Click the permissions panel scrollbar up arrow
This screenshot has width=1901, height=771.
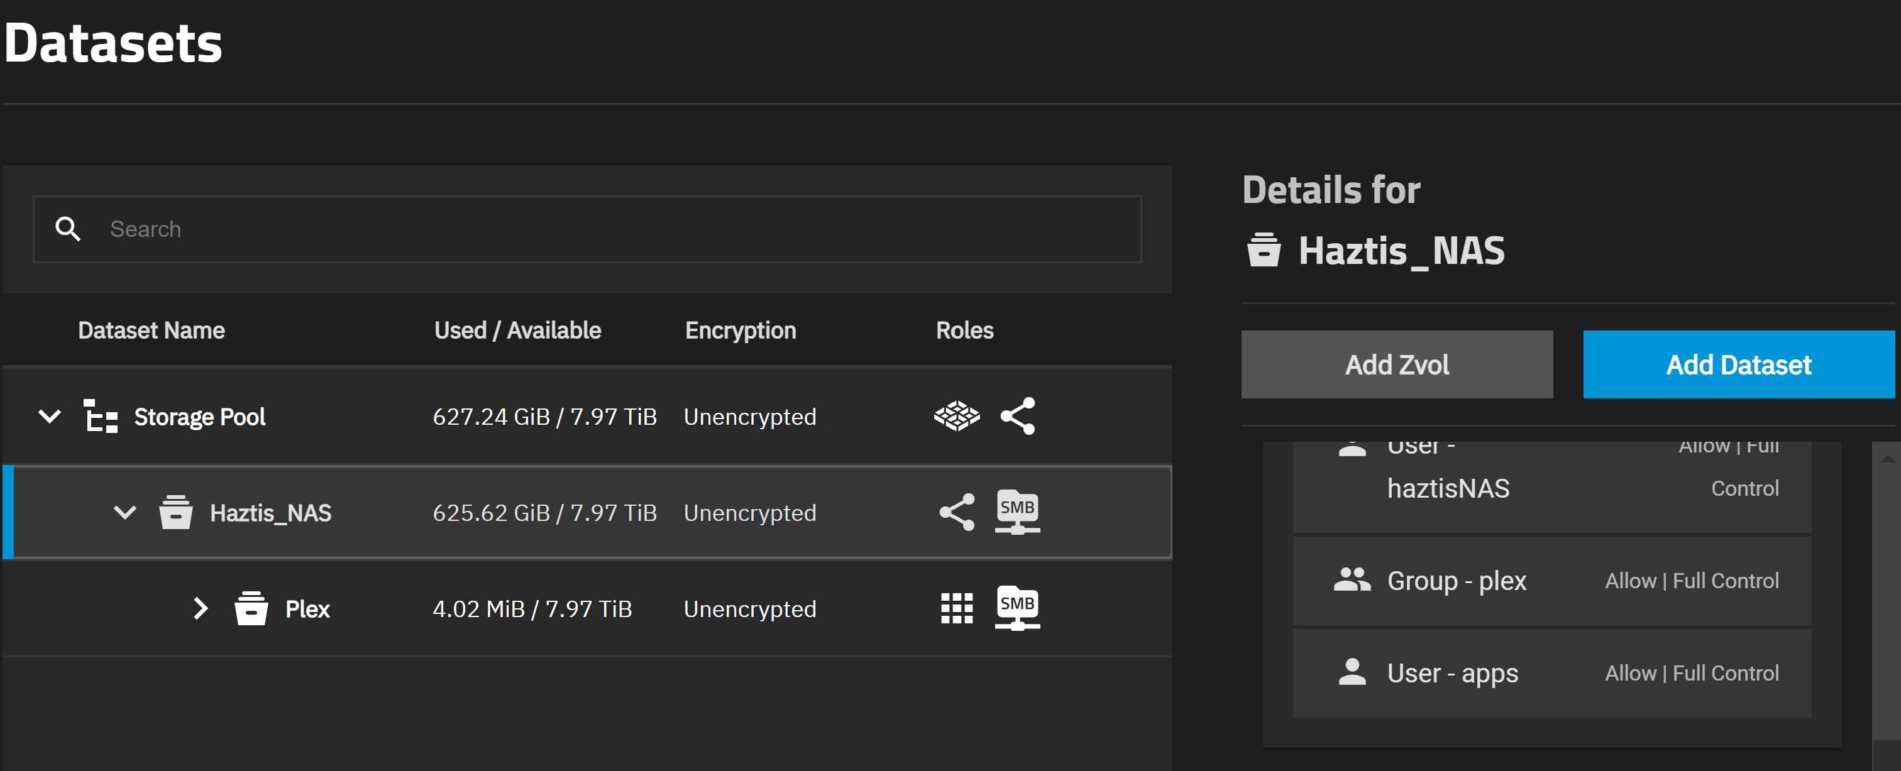tap(1887, 459)
